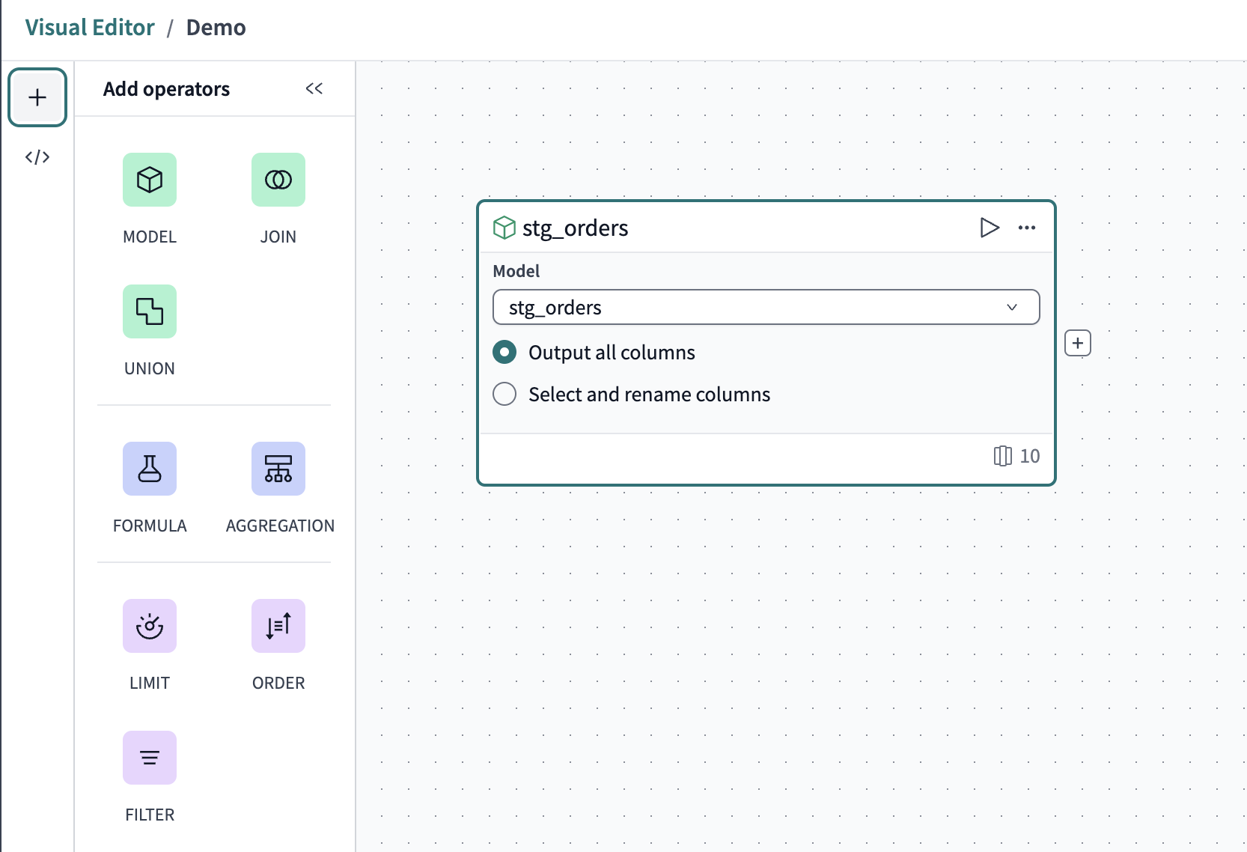1247x852 pixels.
Task: Click the stg_orders node title
Action: point(575,228)
